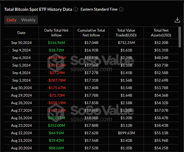This screenshot has height=152, width=184.
Task: Select the $252.00M inflow on Aug 23
Action: 56,126
